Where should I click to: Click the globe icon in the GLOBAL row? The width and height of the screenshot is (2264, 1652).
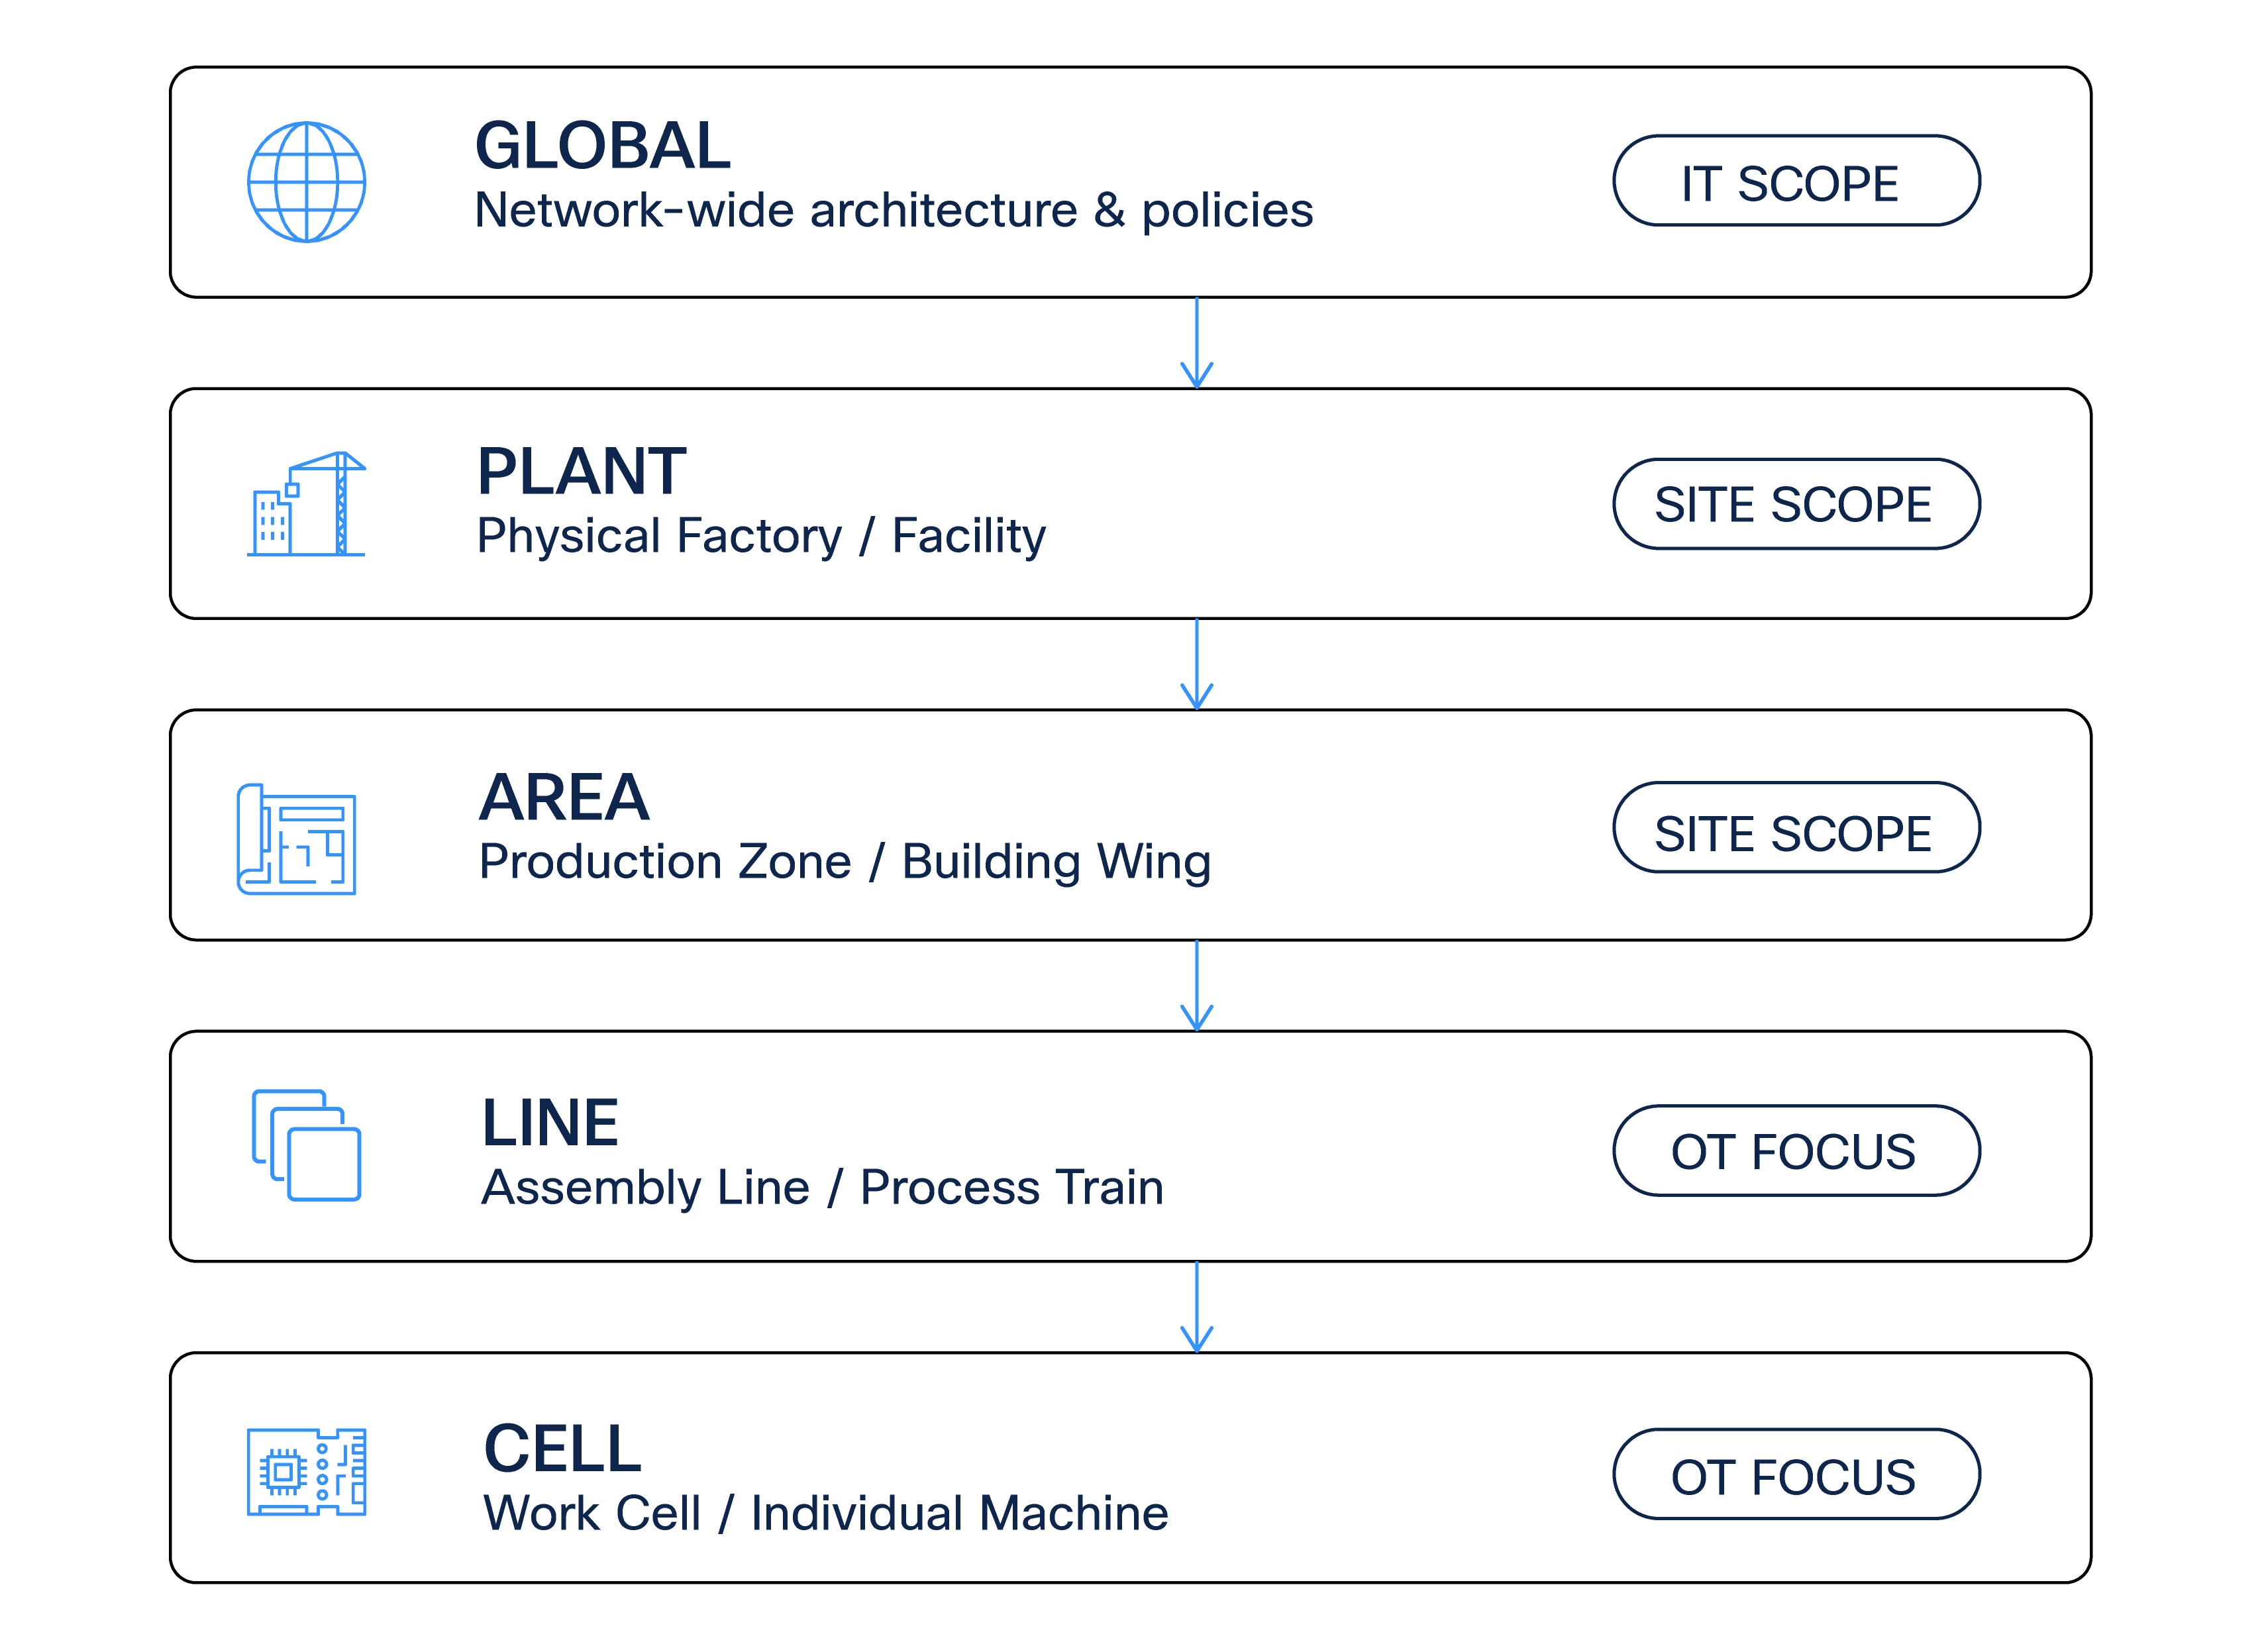(x=306, y=182)
